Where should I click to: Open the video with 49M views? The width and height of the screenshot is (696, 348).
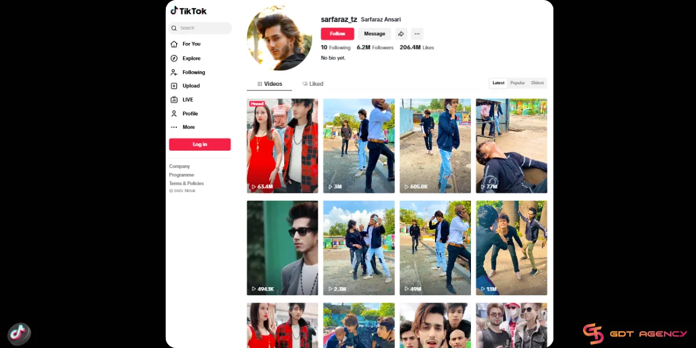[435, 248]
